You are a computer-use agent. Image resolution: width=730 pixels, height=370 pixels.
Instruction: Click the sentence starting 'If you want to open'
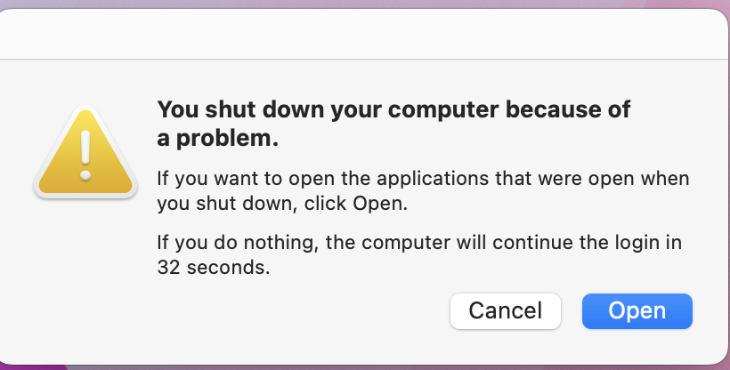pos(423,178)
